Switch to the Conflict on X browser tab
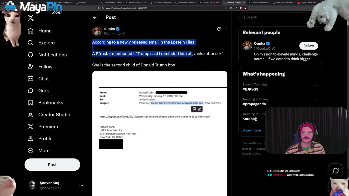This screenshot has width=349, height=196. tap(209, 2)
